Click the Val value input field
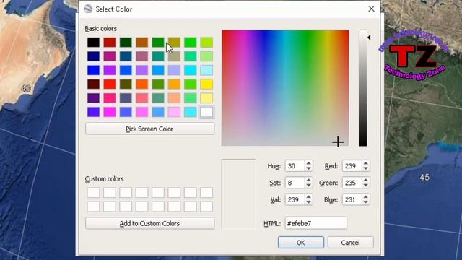The width and height of the screenshot is (462, 260). pyautogui.click(x=295, y=199)
